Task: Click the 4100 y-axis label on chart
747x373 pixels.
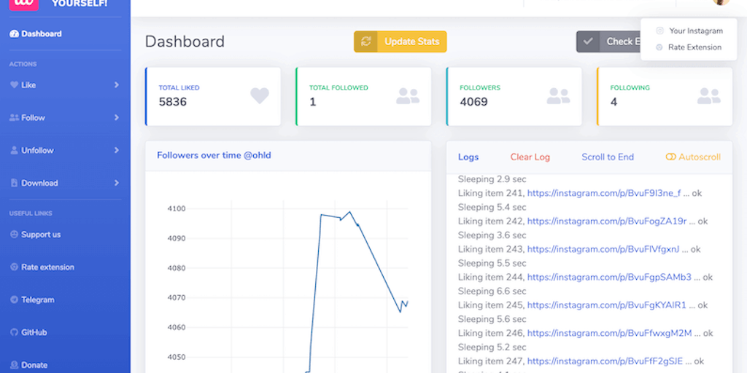Action: pos(177,208)
